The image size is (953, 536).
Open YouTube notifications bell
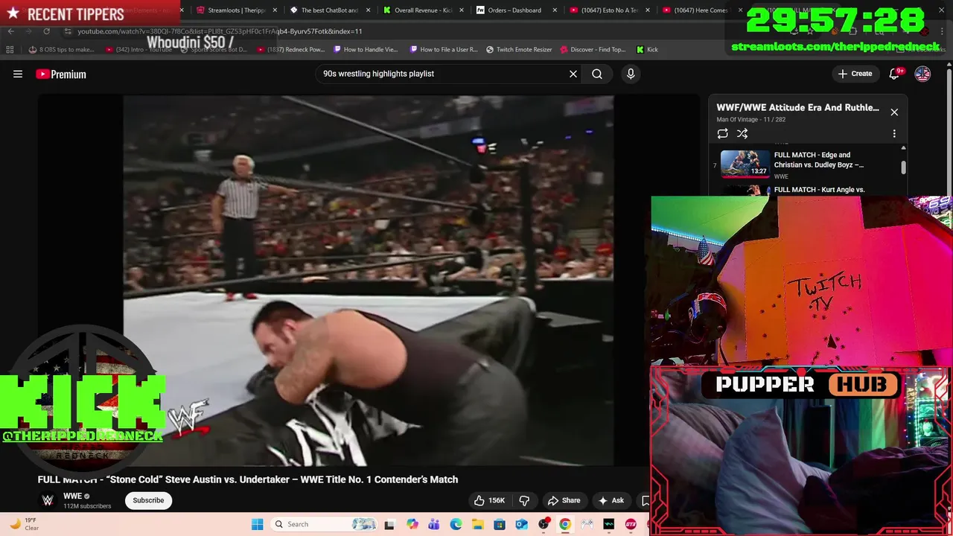coord(895,74)
